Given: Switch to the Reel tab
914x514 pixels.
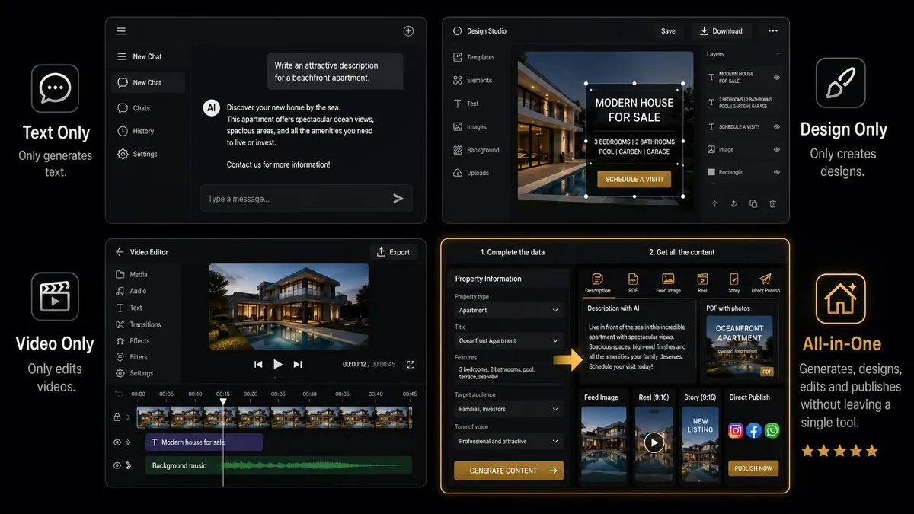Looking at the screenshot, I should coord(702,283).
